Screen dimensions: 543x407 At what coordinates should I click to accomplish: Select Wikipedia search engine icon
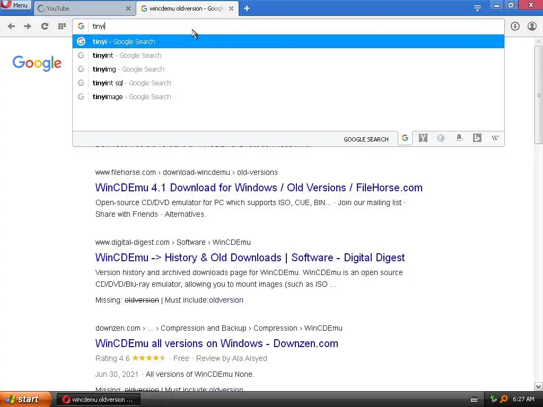[x=495, y=138]
